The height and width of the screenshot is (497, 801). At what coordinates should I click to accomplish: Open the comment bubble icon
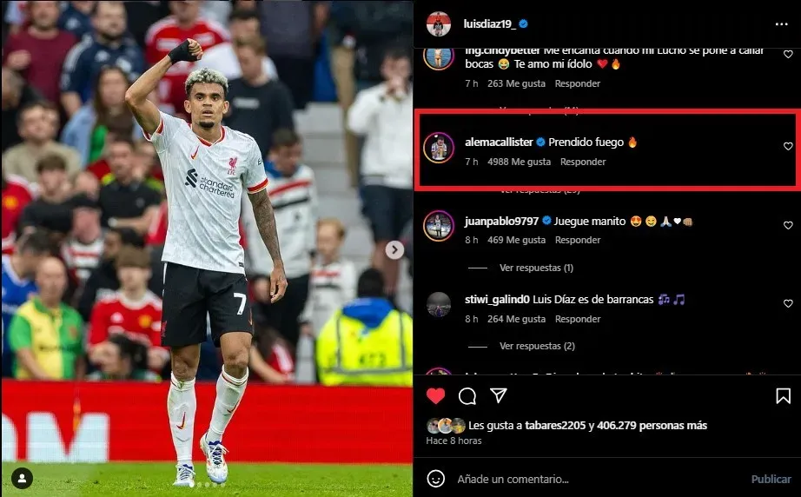click(467, 396)
